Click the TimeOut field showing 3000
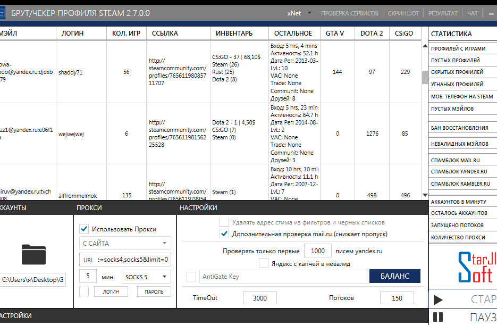The height and width of the screenshot is (325, 497). (x=260, y=298)
